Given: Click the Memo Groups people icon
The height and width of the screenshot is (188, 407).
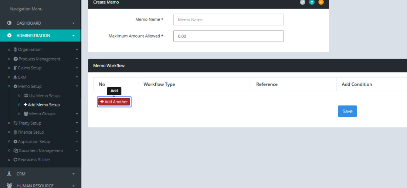Looking at the screenshot, I should point(26,114).
